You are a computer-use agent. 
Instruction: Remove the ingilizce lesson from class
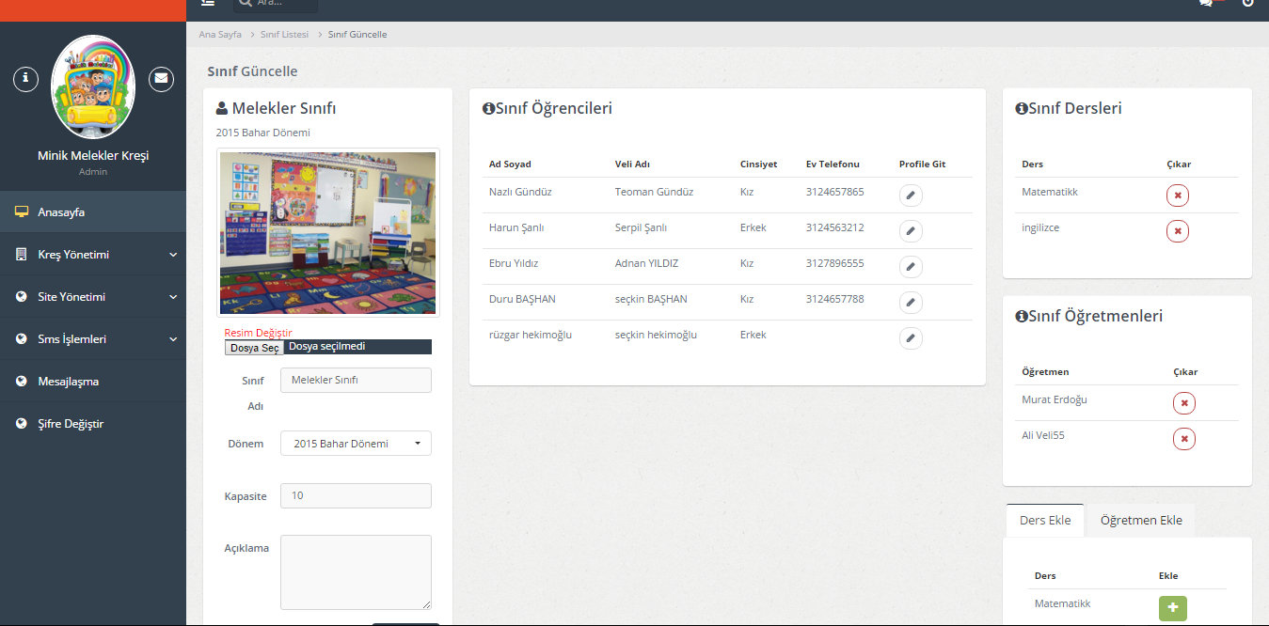point(1177,231)
